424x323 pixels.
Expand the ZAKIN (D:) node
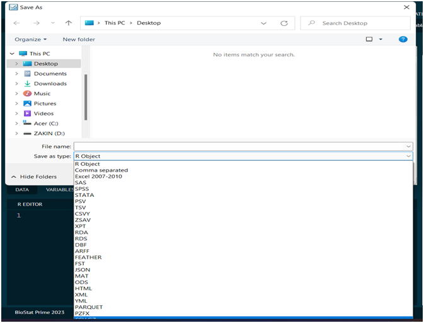coord(17,134)
